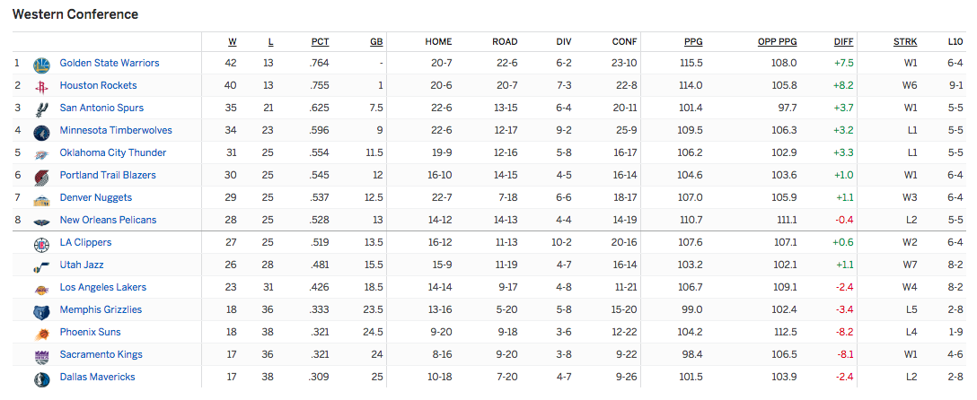Sort by DIFF column header
The image size is (977, 400).
(x=844, y=42)
